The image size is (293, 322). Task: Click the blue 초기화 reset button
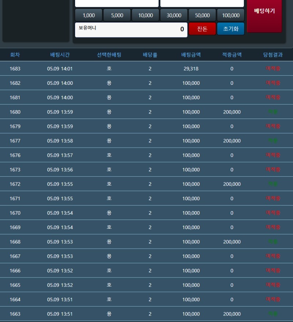click(231, 29)
